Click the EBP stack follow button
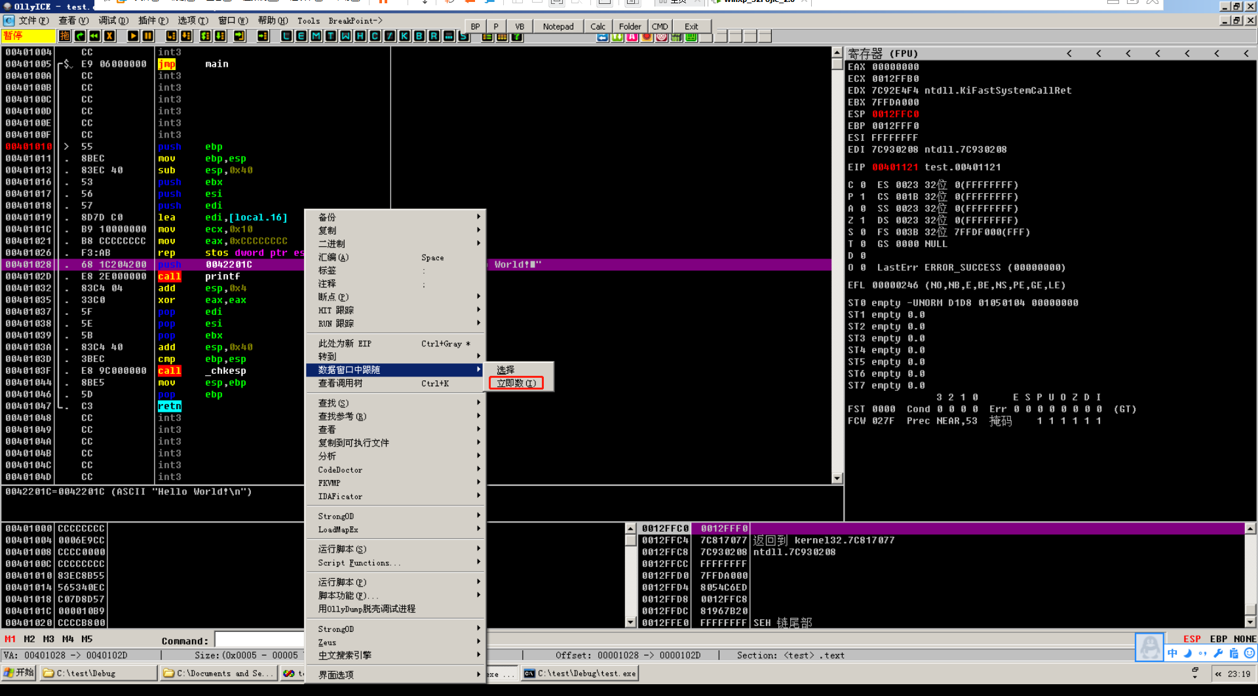The width and height of the screenshot is (1258, 696). [1219, 639]
